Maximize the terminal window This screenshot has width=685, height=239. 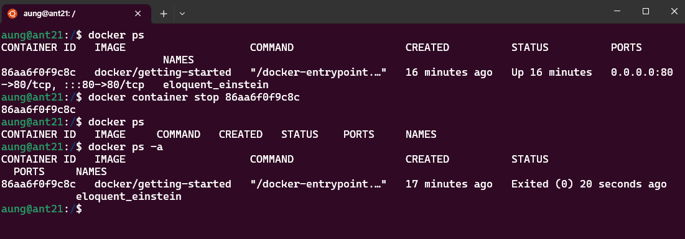(646, 11)
